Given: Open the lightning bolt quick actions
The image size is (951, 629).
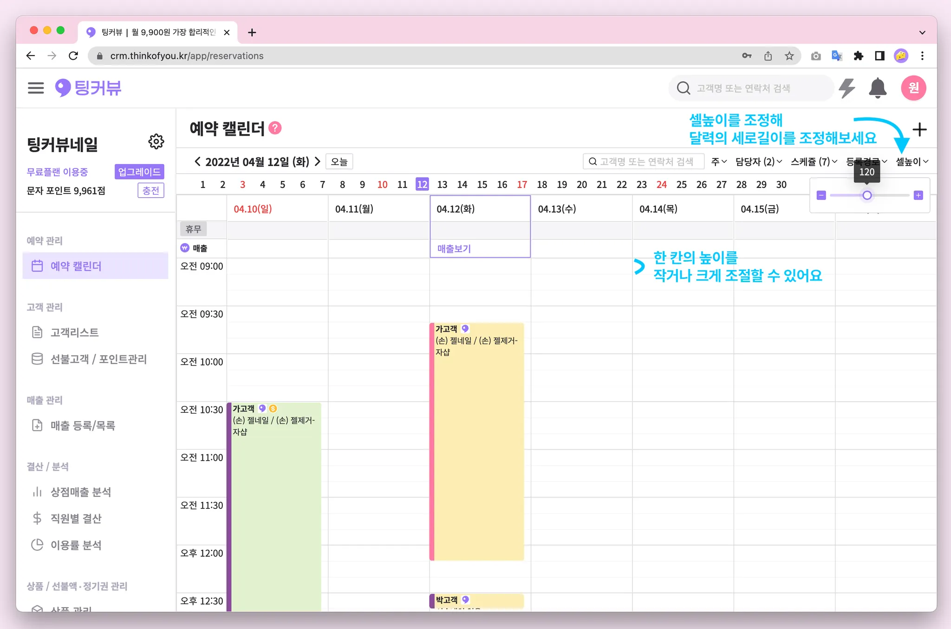Looking at the screenshot, I should tap(847, 88).
